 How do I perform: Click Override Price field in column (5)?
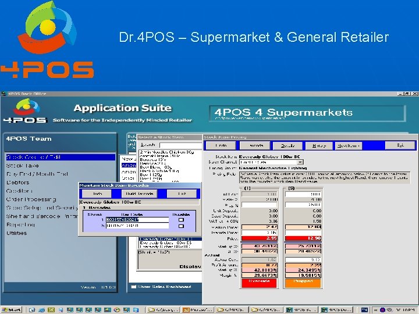tap(303, 233)
